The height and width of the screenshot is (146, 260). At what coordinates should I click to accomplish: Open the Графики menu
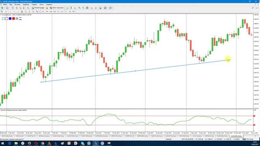pos(26,4)
